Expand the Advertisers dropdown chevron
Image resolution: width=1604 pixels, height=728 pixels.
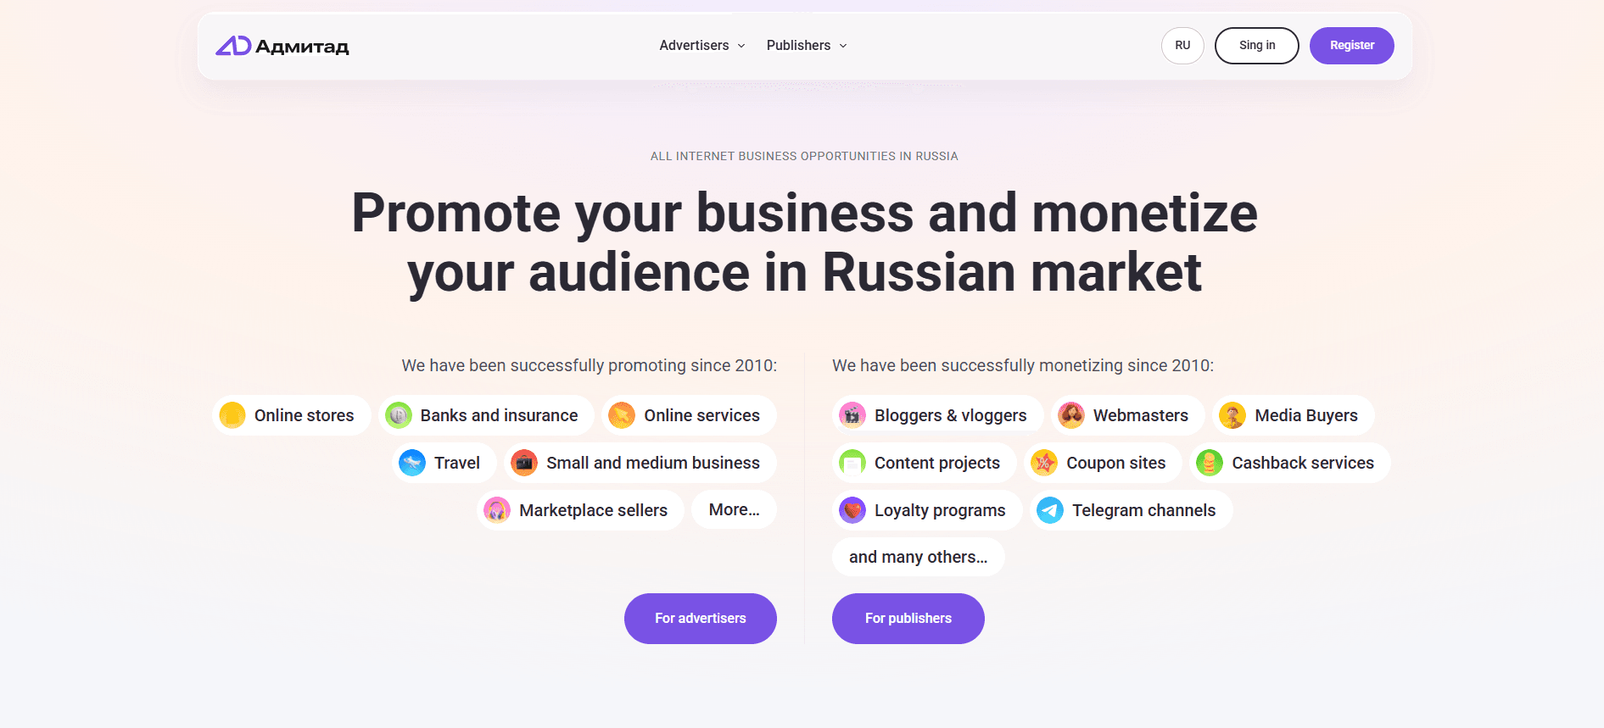pos(741,46)
